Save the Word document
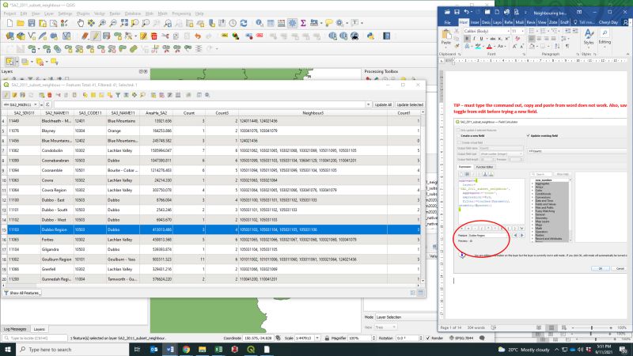 coord(457,12)
